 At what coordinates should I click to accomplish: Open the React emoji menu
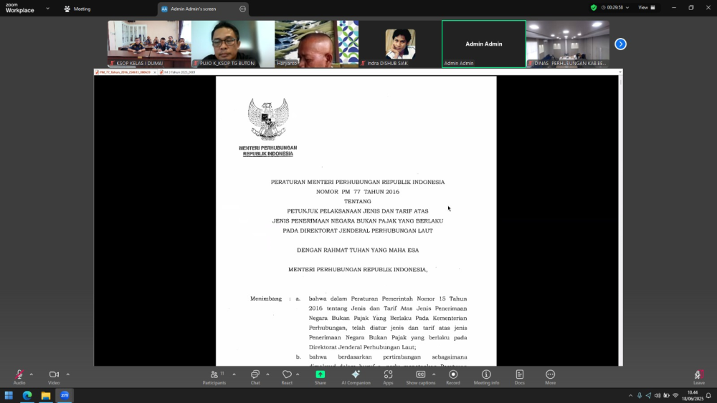[x=287, y=377]
